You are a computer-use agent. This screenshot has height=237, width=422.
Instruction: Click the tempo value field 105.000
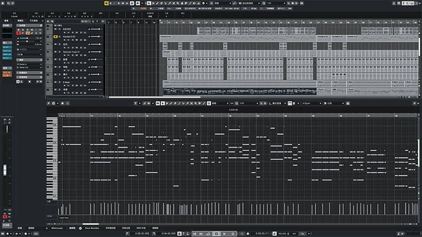283,234
